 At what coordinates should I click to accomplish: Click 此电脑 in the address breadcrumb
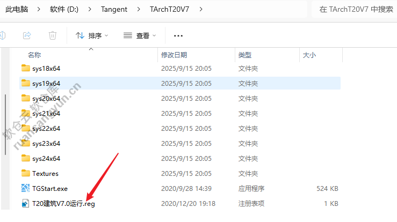[x=17, y=9]
